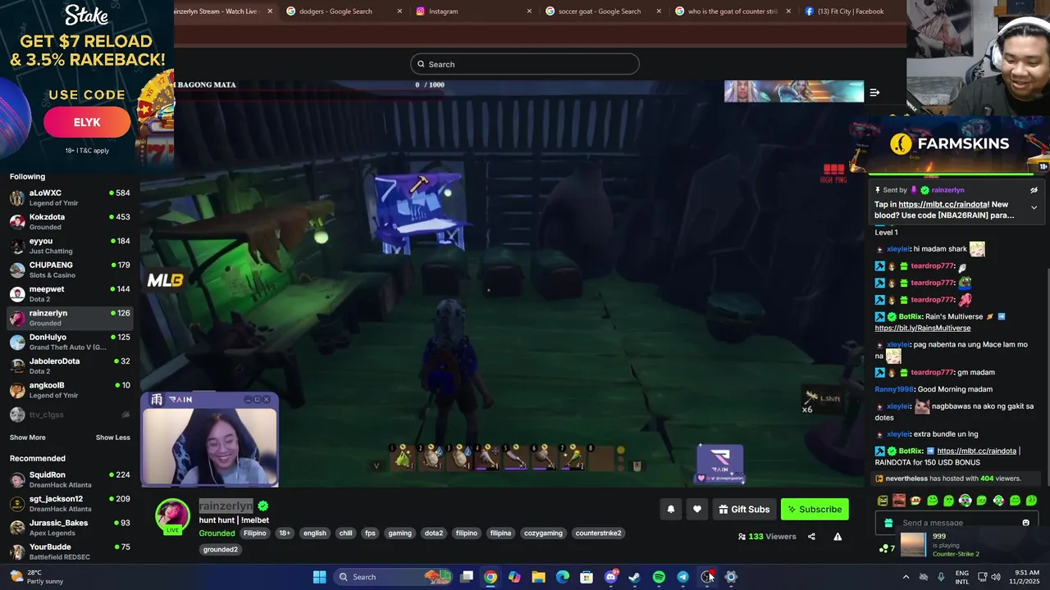Screen dimensions: 1050x590
Task: Open angkoolB channel in sidebar
Action: (70, 389)
